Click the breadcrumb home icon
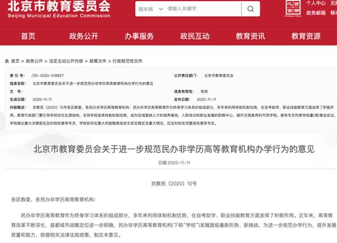Viewport: 337px width, 243px height. (x=7, y=61)
